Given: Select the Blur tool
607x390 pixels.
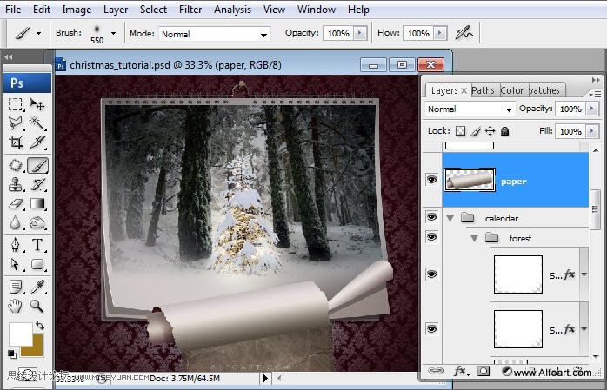Looking at the screenshot, I should pos(16,222).
